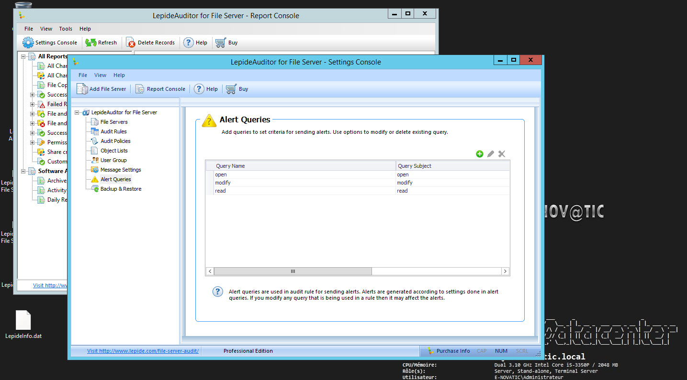This screenshot has height=380, width=687.
Task: Select Archive node in Report Console
Action: click(x=52, y=181)
